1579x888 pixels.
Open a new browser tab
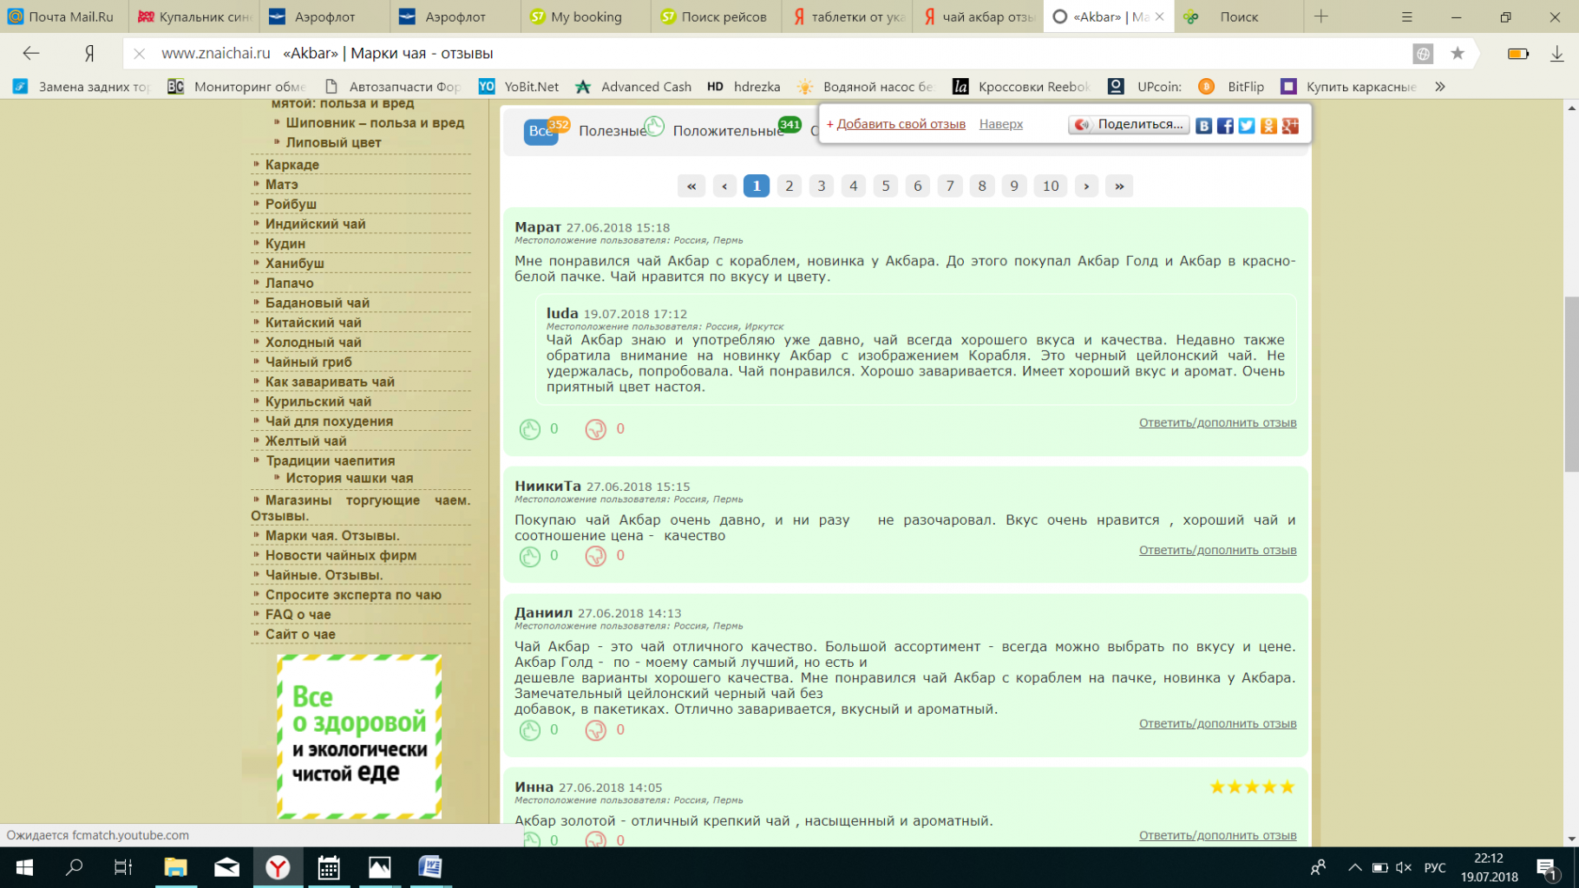pos(1321,16)
